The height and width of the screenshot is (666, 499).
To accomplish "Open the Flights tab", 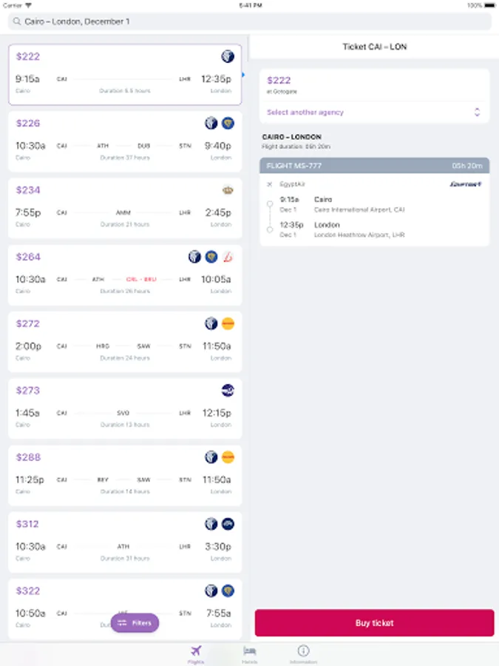I will 196,653.
